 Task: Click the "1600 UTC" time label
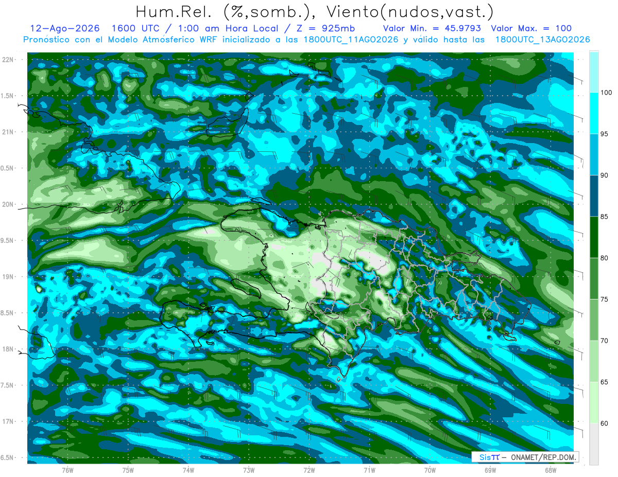(135, 29)
